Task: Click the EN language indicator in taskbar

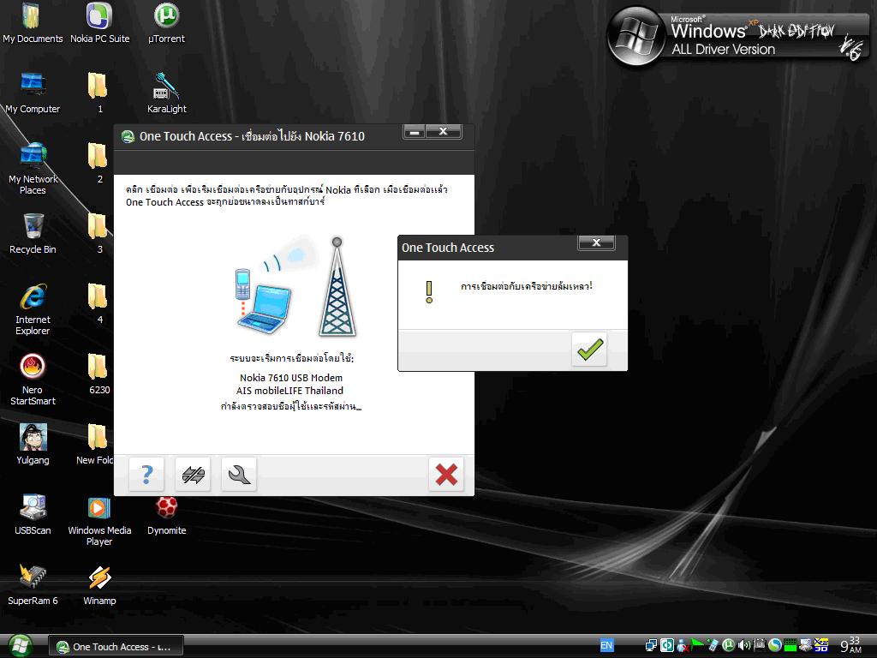Action: point(606,646)
